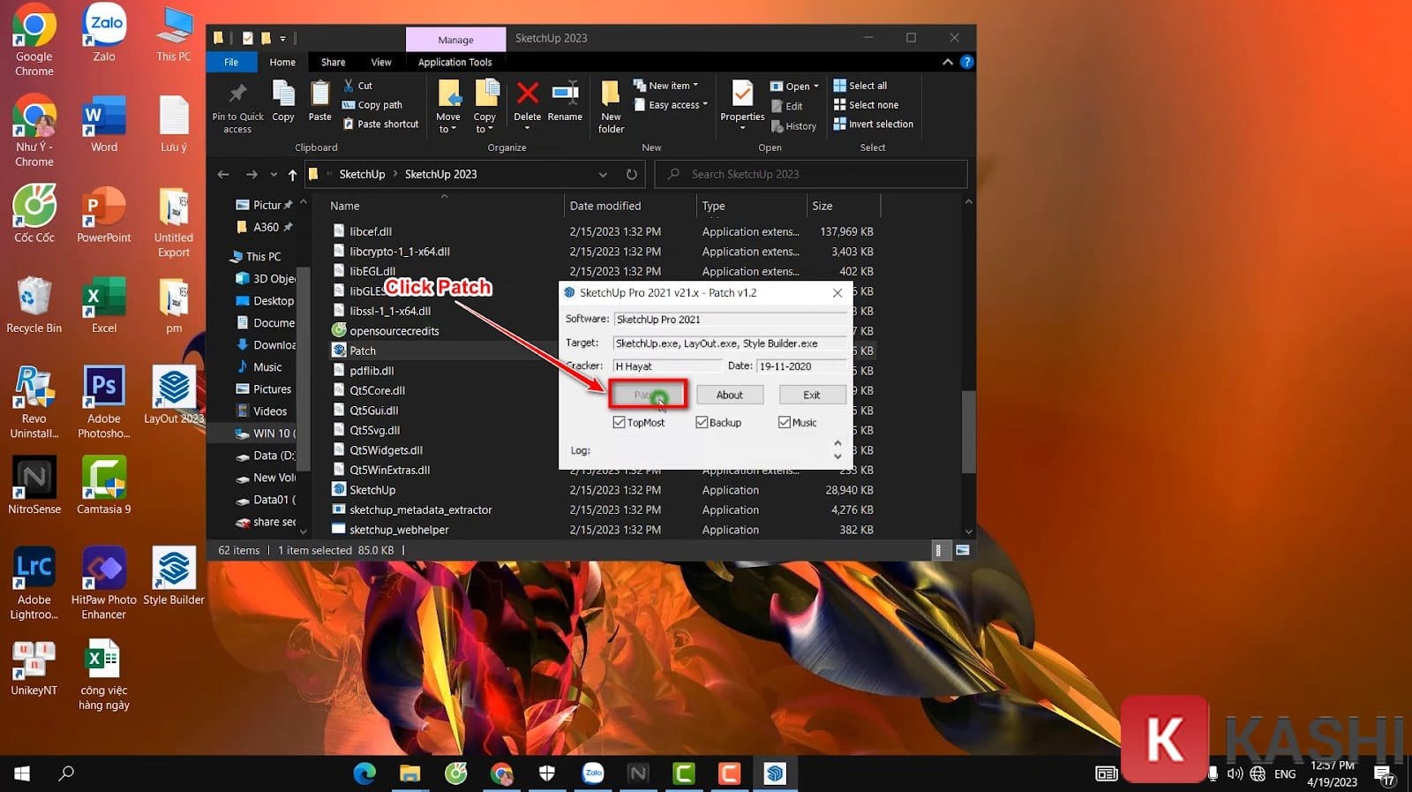
Task: Uncheck the Backup checkbox
Action: point(702,423)
